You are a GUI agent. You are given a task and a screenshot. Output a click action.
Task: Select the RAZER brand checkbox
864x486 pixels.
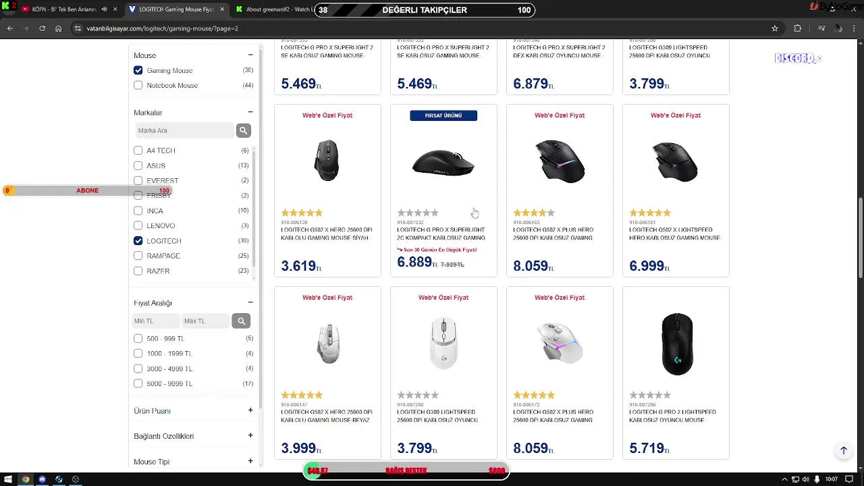(138, 271)
